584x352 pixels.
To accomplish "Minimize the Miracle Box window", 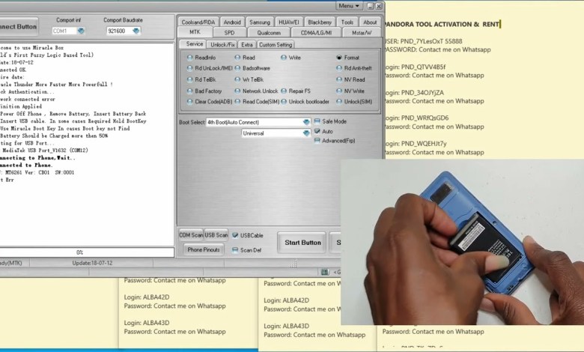I will coord(370,6).
